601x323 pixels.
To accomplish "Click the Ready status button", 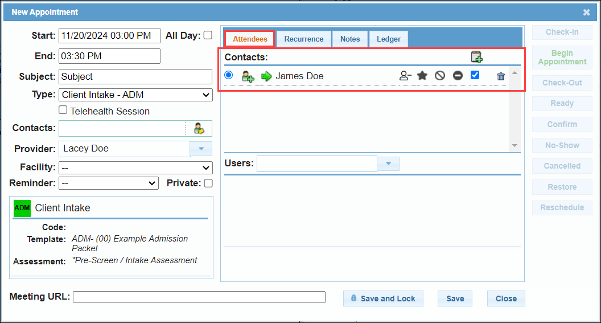I will (562, 104).
